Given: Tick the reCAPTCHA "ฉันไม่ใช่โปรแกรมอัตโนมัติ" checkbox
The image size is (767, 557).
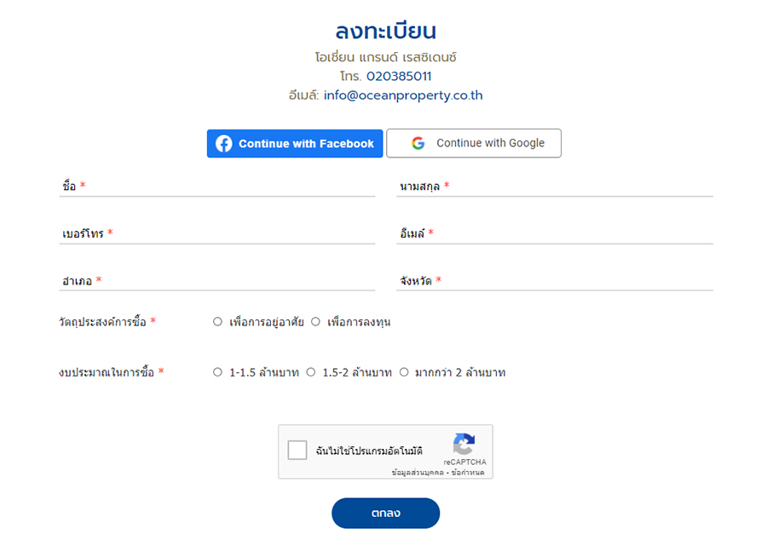Looking at the screenshot, I should [x=297, y=451].
